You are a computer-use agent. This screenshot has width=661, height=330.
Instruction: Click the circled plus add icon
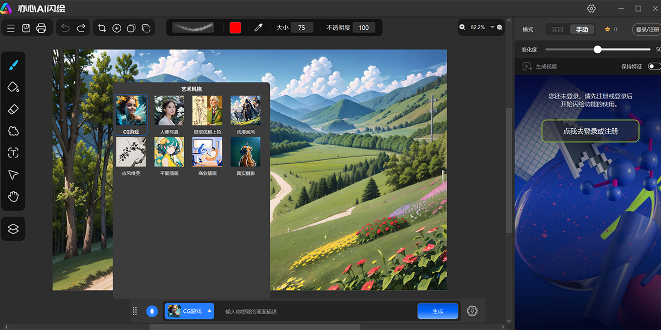(x=117, y=28)
